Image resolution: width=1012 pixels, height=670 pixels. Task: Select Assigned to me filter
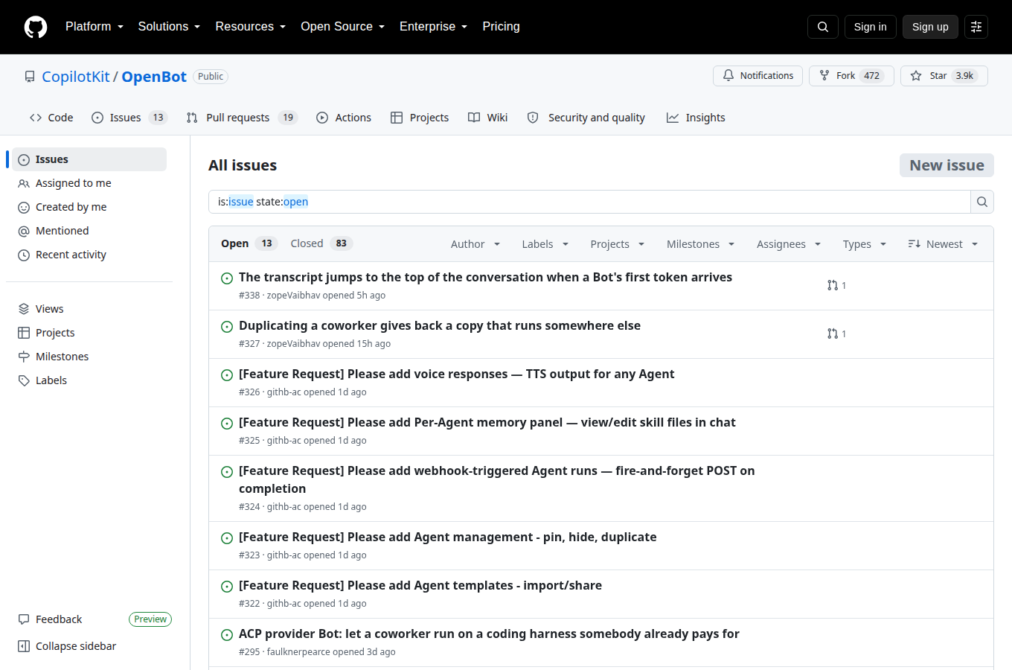pos(89,183)
